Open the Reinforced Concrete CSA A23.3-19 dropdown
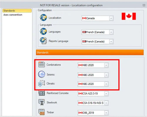 coord(106,93)
